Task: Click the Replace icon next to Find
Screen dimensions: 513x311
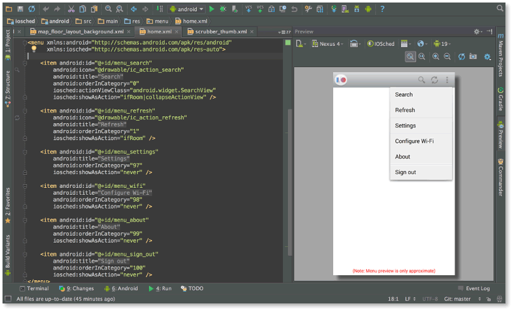Action: [x=119, y=9]
